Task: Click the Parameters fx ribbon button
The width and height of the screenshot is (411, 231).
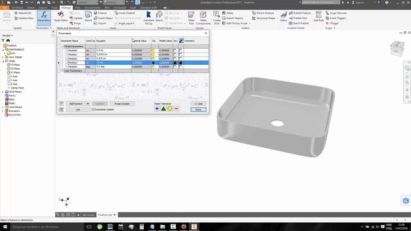Action: [44, 17]
